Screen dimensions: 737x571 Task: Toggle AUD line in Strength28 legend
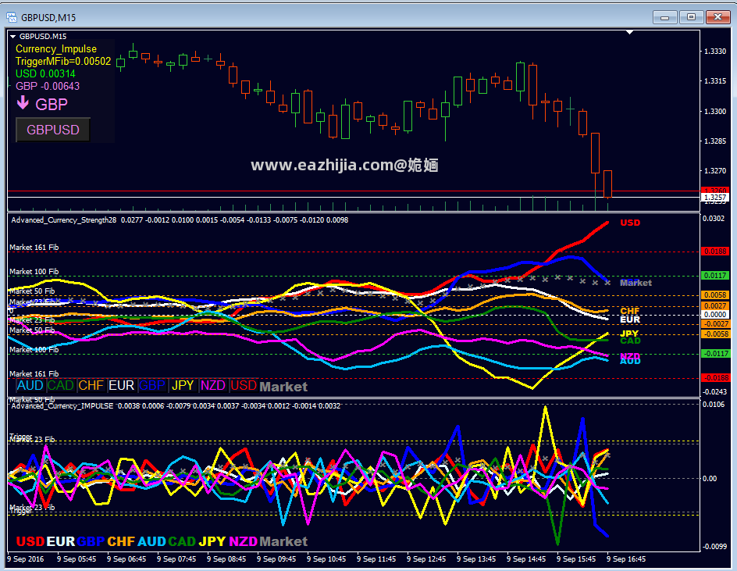30,386
